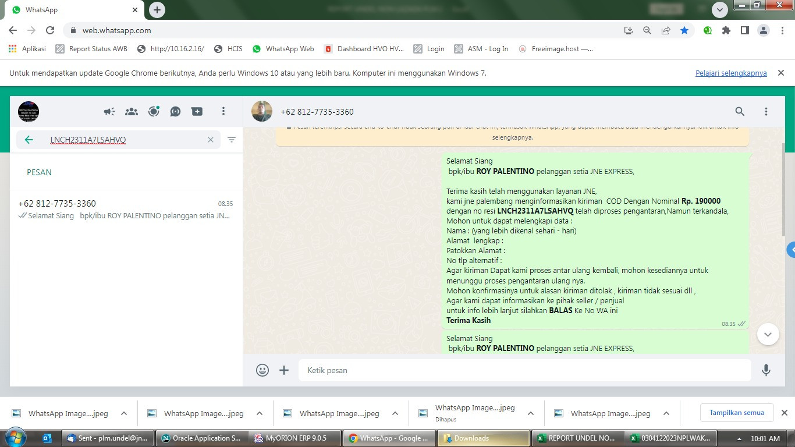This screenshot has height=447, width=795.
Task: Click the Terima Kasih closing text
Action: (469, 320)
